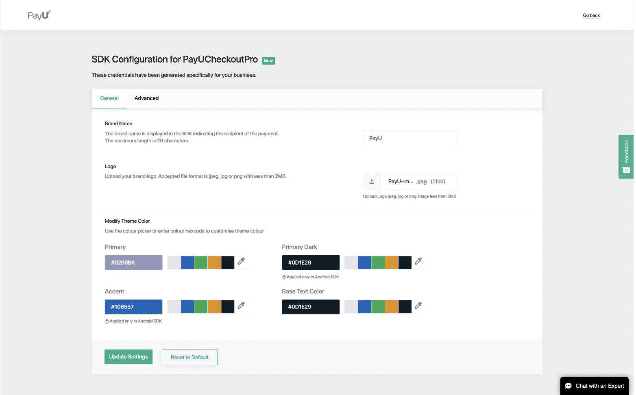Pick light gray swatch for Accent
The image size is (636, 395).
[174, 307]
